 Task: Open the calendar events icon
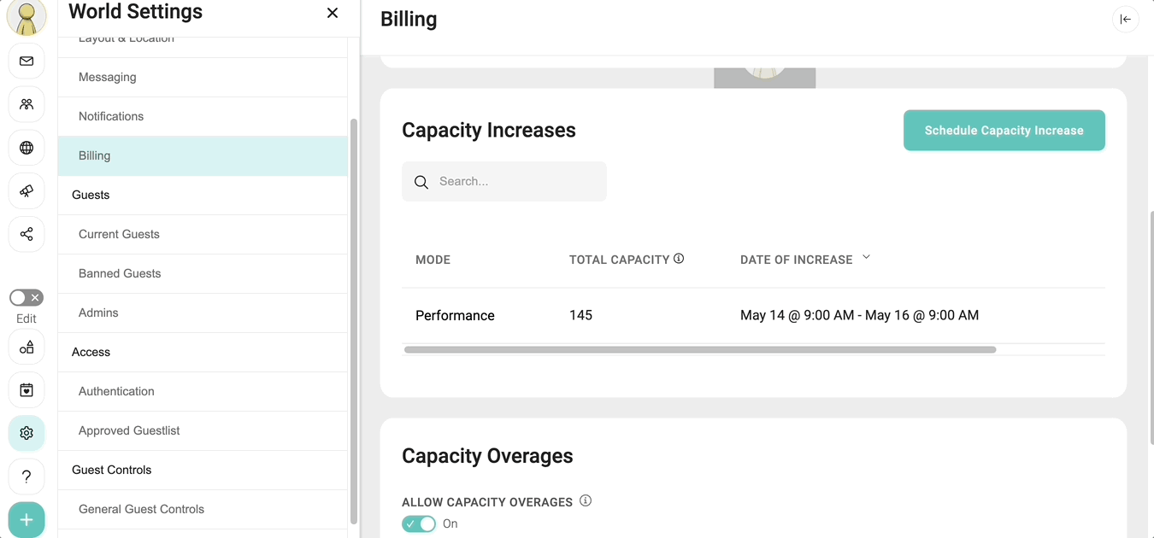[x=26, y=390]
